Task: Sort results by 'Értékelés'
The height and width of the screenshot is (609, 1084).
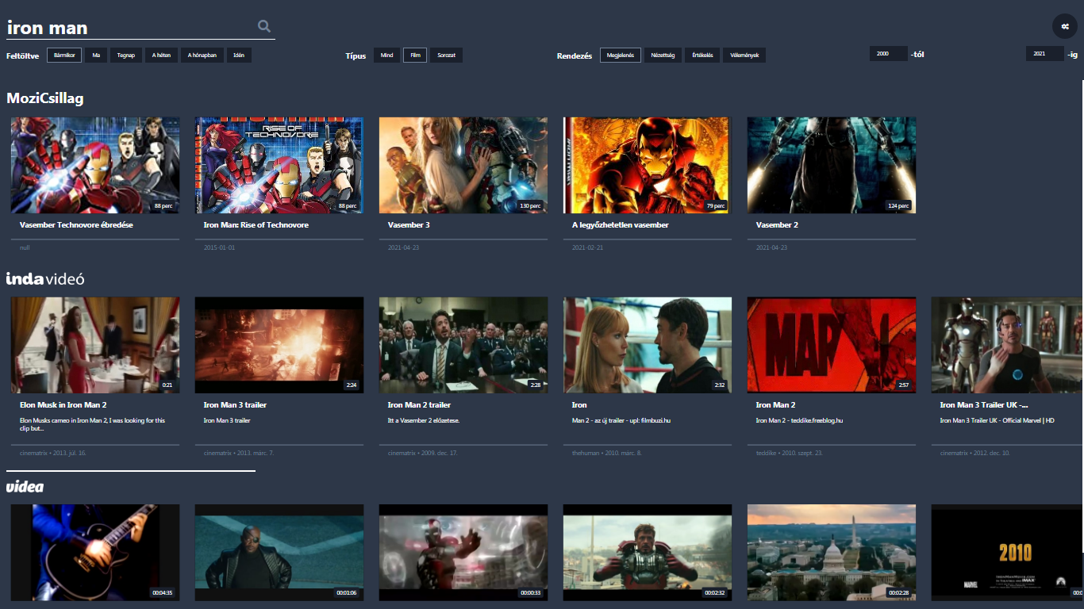Action: [702, 56]
